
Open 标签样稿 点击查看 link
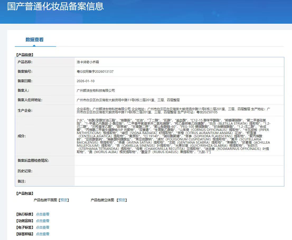[43, 234]
